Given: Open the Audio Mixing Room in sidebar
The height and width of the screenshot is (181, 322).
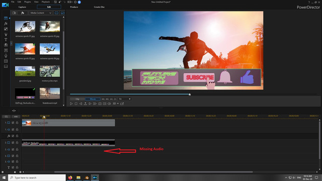Looking at the screenshot, I should [x=6, y=50].
